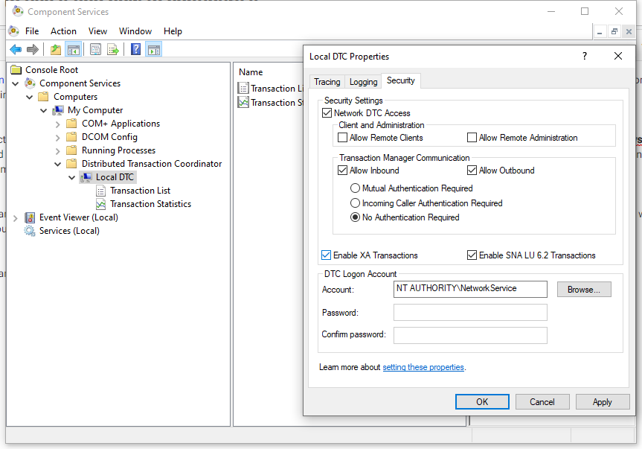Toggle Allow Inbound checkbox

tap(342, 171)
